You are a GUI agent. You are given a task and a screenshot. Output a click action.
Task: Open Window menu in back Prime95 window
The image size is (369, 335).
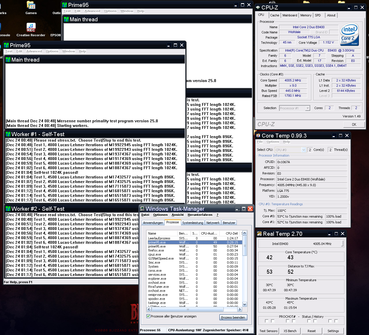point(127,11)
